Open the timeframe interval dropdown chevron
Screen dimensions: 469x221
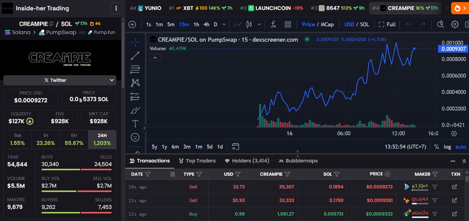[x=224, y=24]
